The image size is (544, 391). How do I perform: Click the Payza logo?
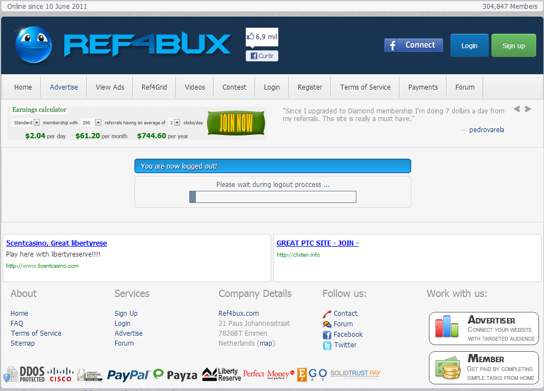click(175, 374)
